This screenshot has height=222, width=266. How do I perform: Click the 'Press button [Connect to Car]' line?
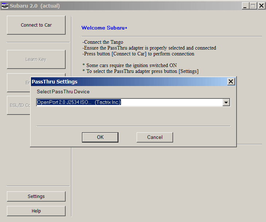[138, 54]
